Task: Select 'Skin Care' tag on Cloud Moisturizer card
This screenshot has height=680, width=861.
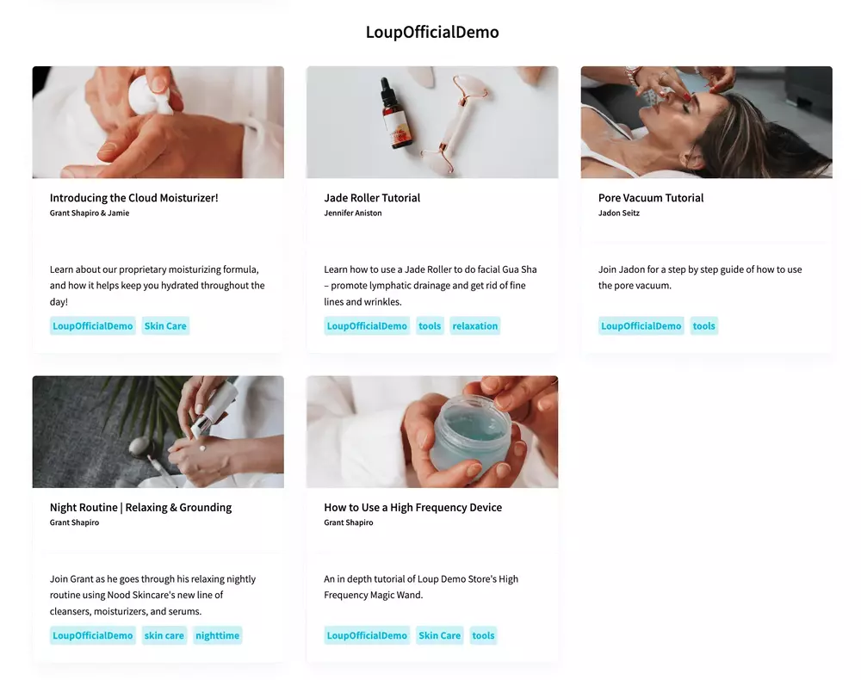Action: 165,325
